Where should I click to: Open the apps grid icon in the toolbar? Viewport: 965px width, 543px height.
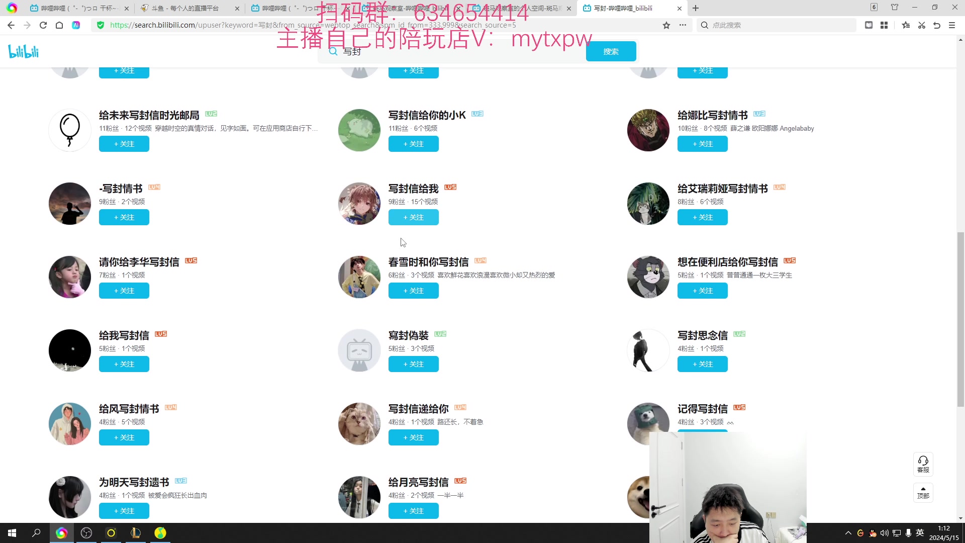click(x=885, y=25)
